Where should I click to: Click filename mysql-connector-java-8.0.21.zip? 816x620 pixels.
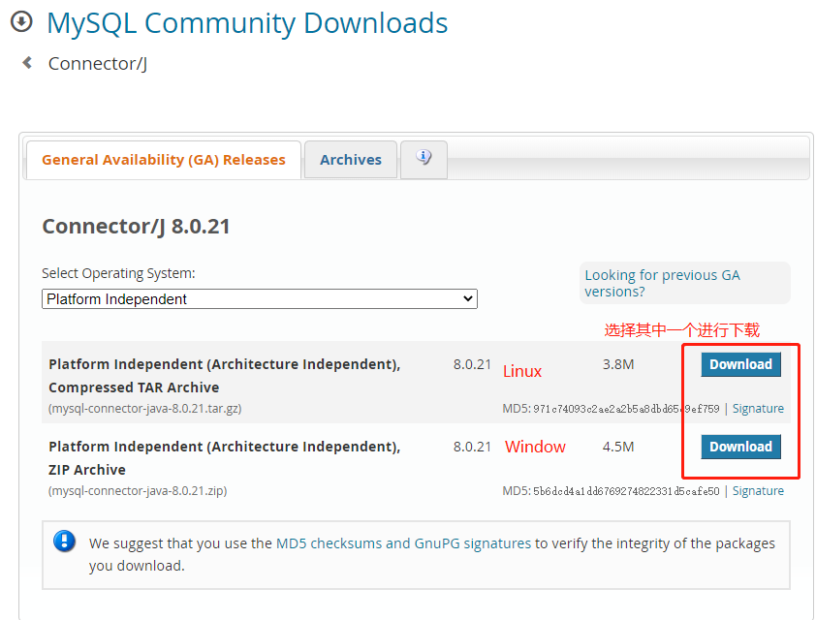tap(138, 490)
